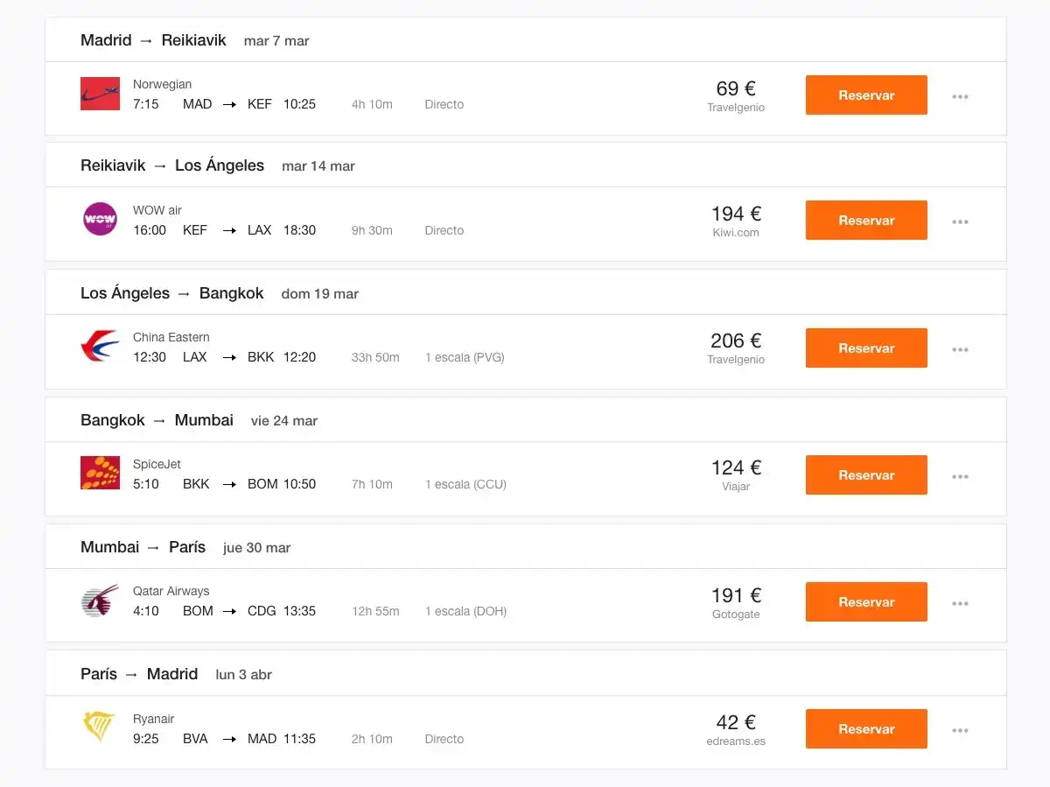Click the WOW air purple logo

(100, 219)
